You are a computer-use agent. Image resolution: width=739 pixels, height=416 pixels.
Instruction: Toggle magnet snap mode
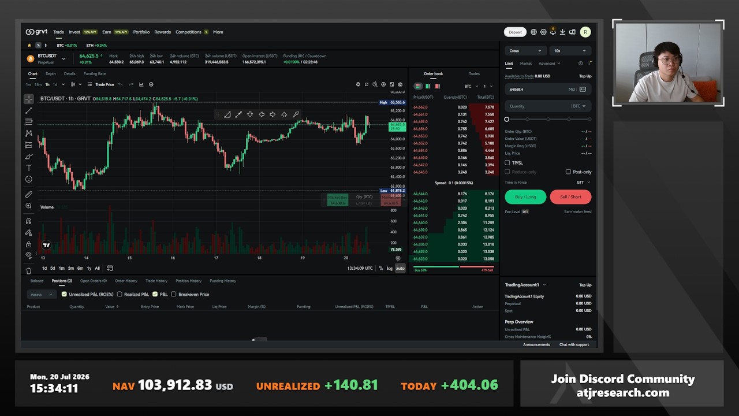pyautogui.click(x=28, y=221)
